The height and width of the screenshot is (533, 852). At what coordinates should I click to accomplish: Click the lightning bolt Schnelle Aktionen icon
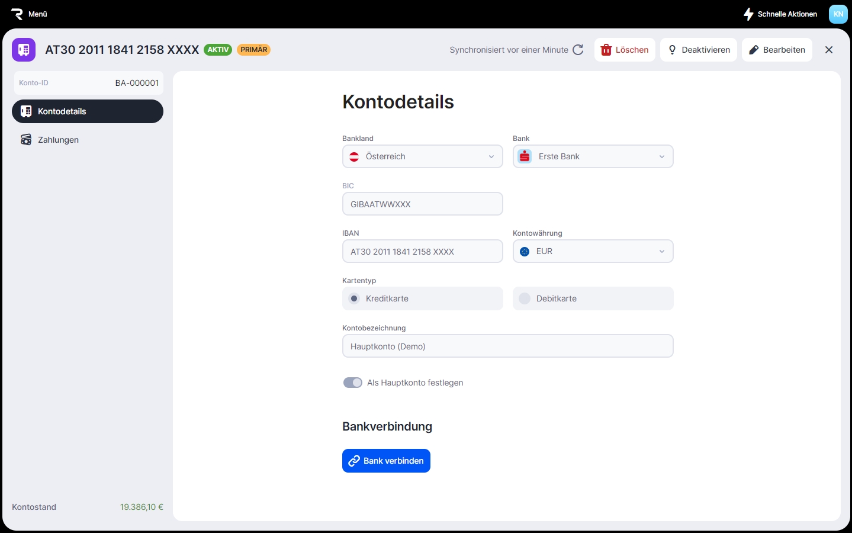pos(748,14)
